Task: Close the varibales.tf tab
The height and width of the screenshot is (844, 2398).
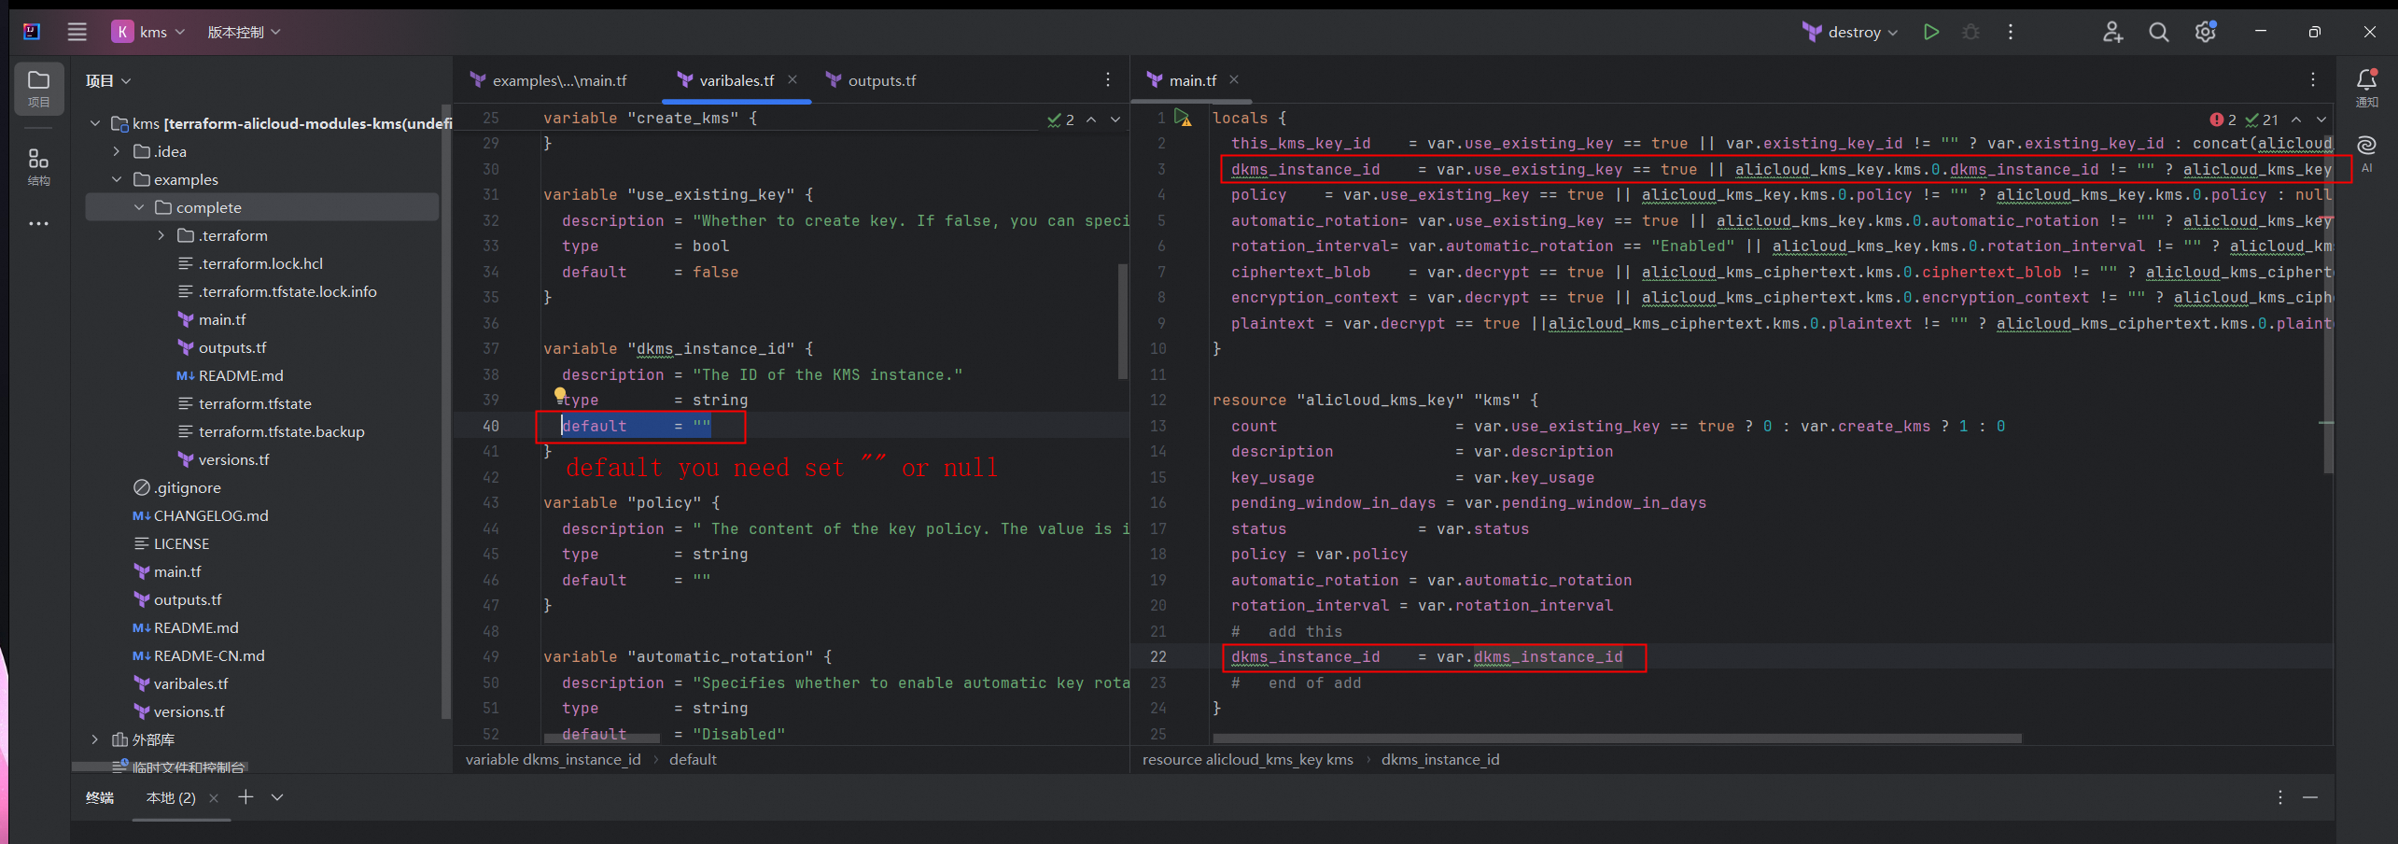Action: tap(792, 79)
